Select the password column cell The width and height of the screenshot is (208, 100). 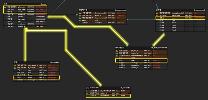click(22, 14)
